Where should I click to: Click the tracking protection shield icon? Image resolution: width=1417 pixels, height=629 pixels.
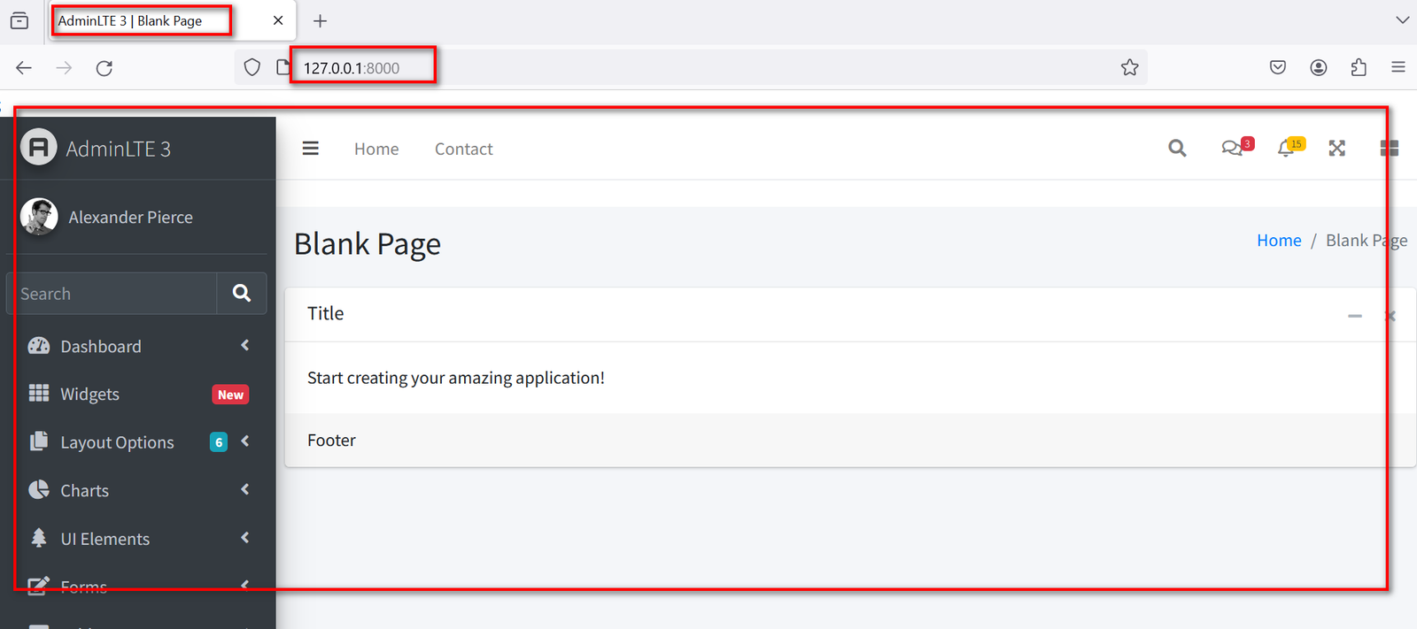click(x=252, y=68)
